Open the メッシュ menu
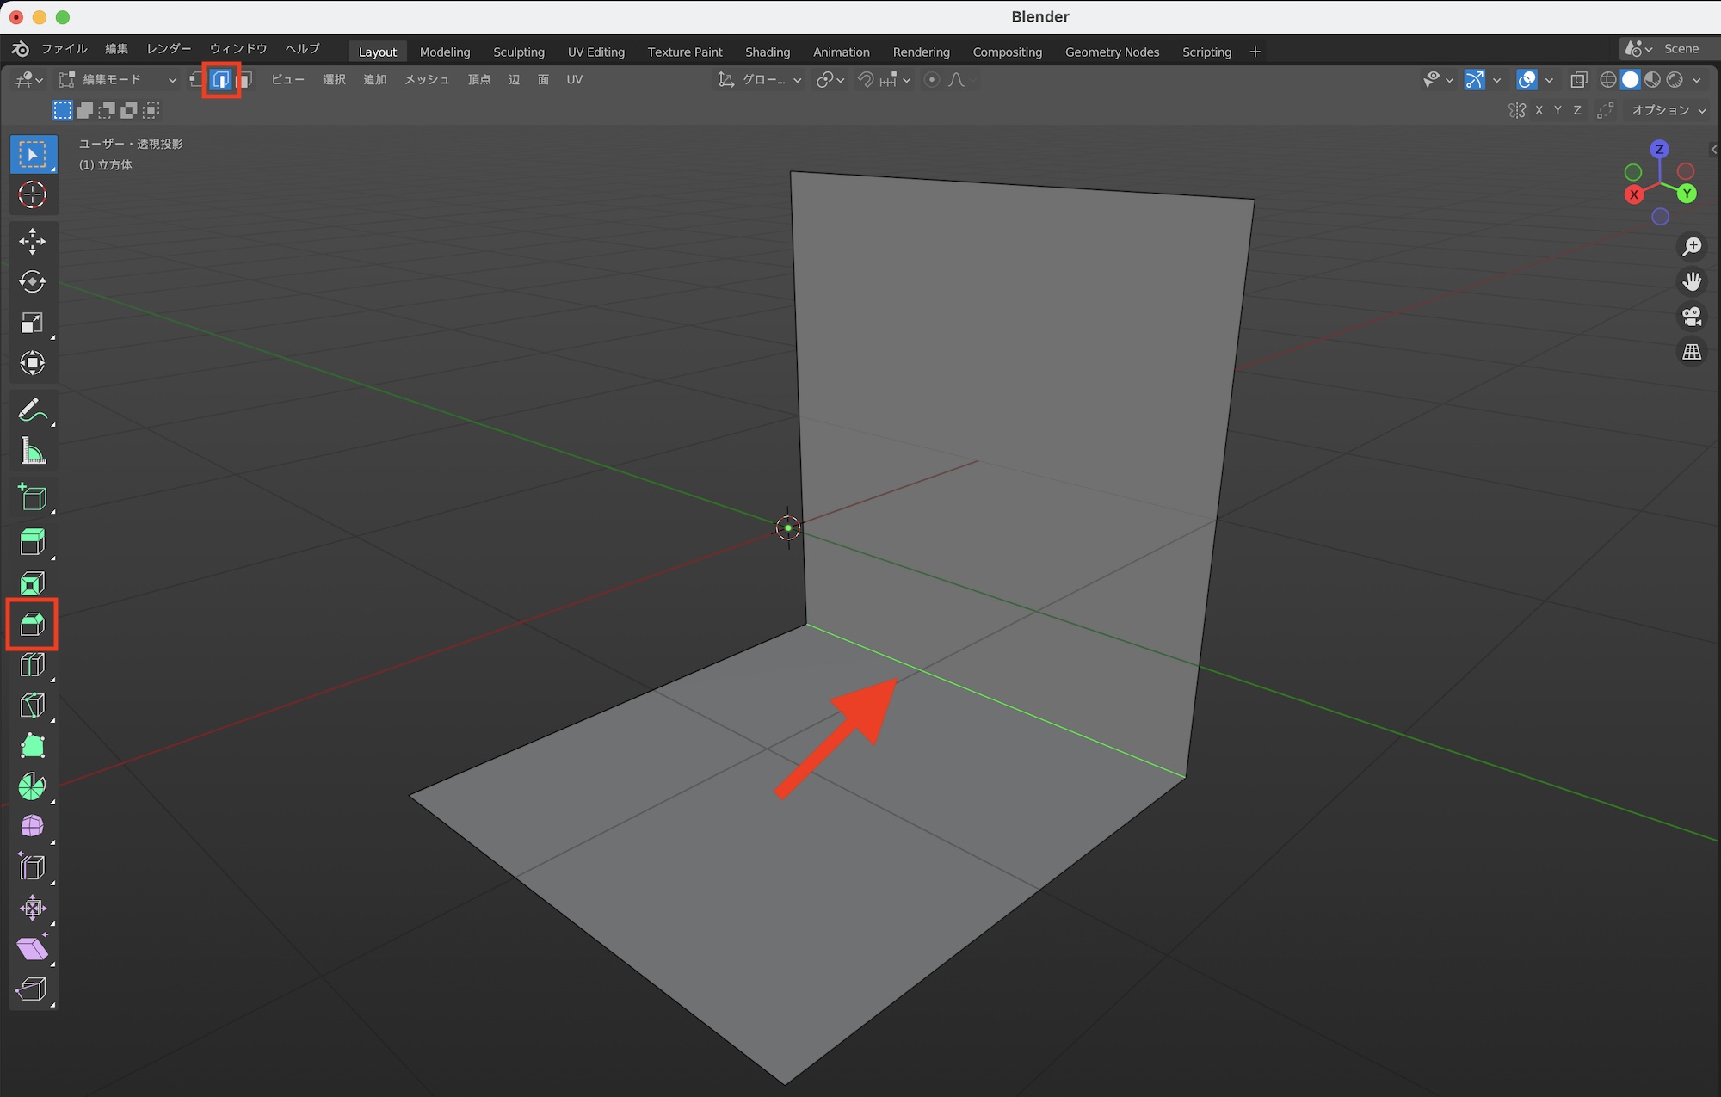Image resolution: width=1721 pixels, height=1097 pixels. point(427,80)
